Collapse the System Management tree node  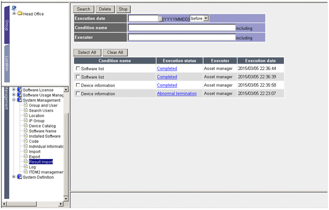tap(14, 100)
